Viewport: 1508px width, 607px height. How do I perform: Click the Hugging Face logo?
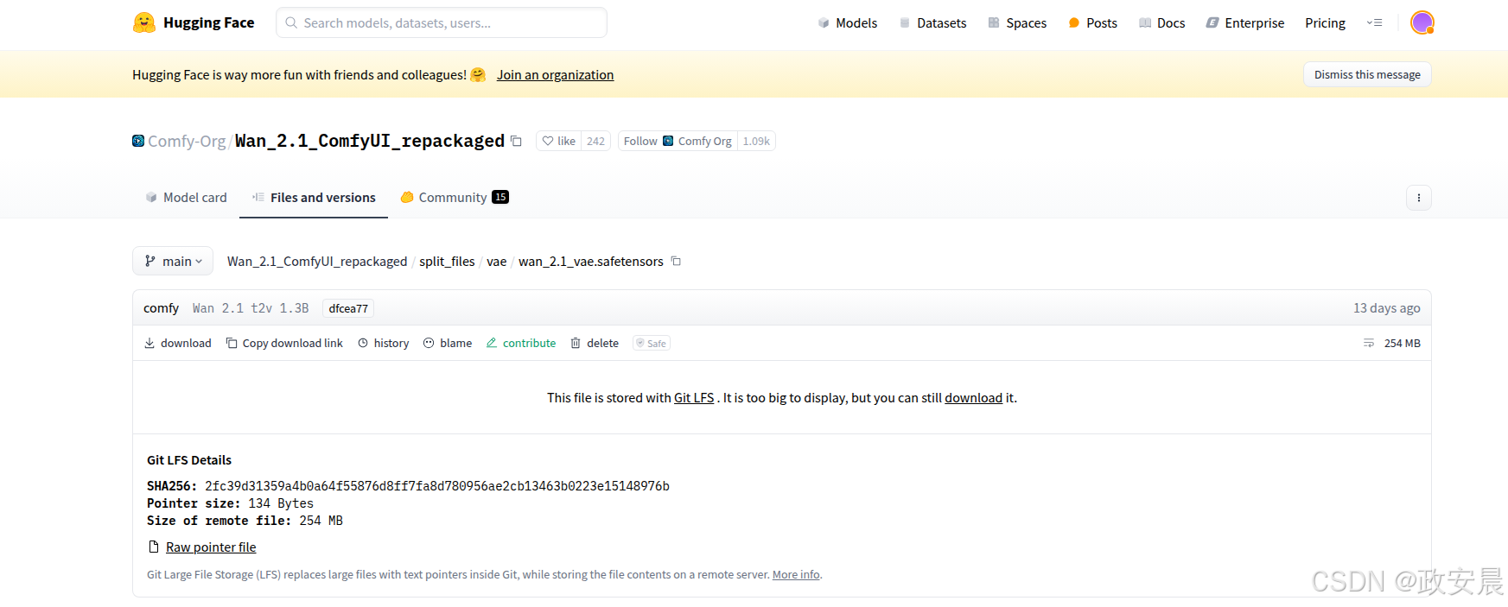coord(194,22)
